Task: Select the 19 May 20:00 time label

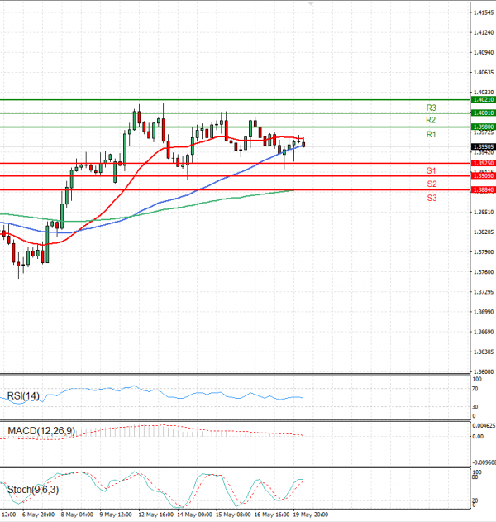Action: point(312,514)
